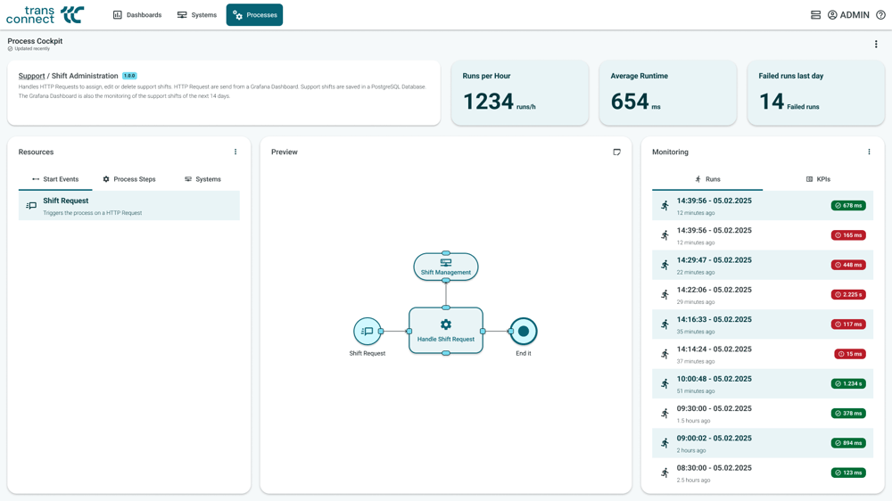This screenshot has height=501, width=892.
Task: Click the 1.0.0 version badge
Action: 129,76
